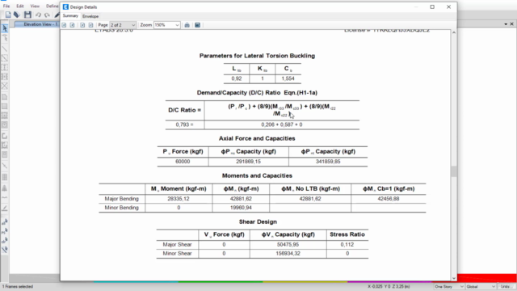Go to first page in Design Details
Screen dimensions: 517x291
coord(64,25)
